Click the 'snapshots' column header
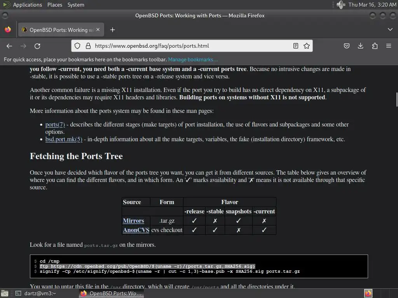 (239, 211)
